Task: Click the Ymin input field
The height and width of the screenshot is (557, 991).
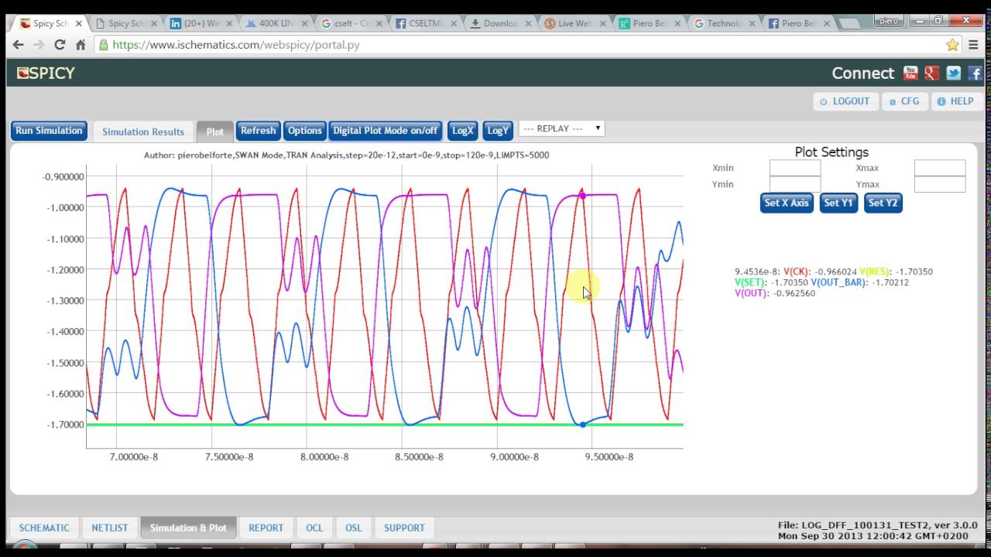Action: click(794, 184)
